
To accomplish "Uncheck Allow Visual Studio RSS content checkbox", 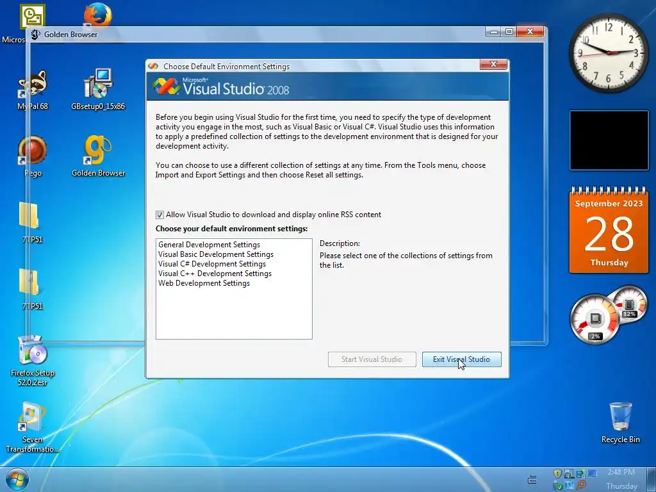I will pyautogui.click(x=160, y=215).
